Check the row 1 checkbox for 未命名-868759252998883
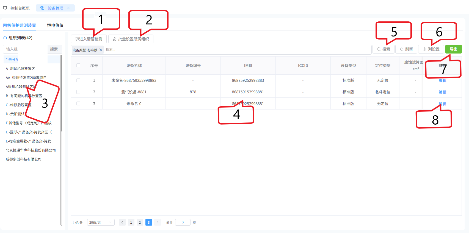 click(x=78, y=80)
